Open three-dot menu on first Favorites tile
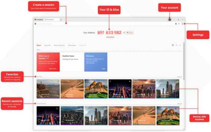The image size is (211, 132). point(58,95)
